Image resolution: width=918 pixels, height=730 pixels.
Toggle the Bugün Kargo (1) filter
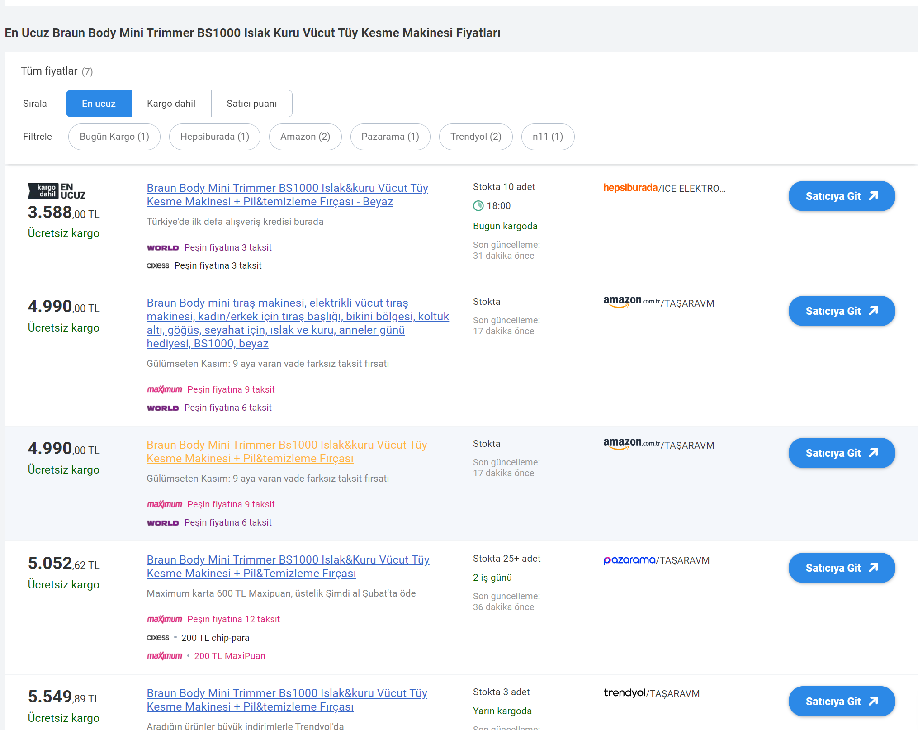click(x=114, y=137)
